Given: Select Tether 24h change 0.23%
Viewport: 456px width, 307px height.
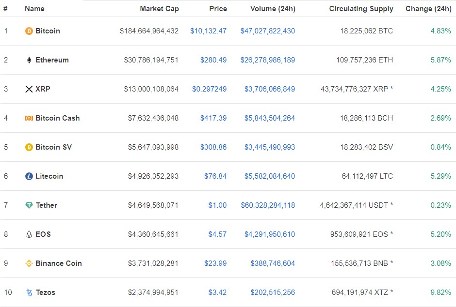Looking at the screenshot, I should point(440,205).
